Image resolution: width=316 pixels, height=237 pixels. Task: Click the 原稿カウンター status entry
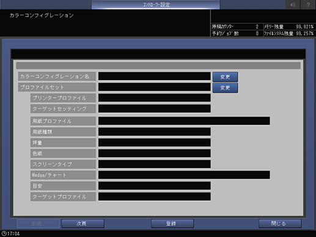(237, 27)
